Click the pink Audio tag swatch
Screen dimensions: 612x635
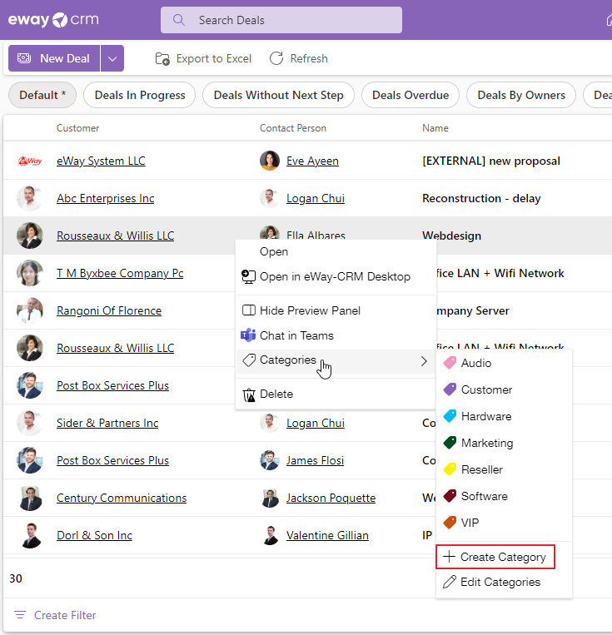point(450,363)
